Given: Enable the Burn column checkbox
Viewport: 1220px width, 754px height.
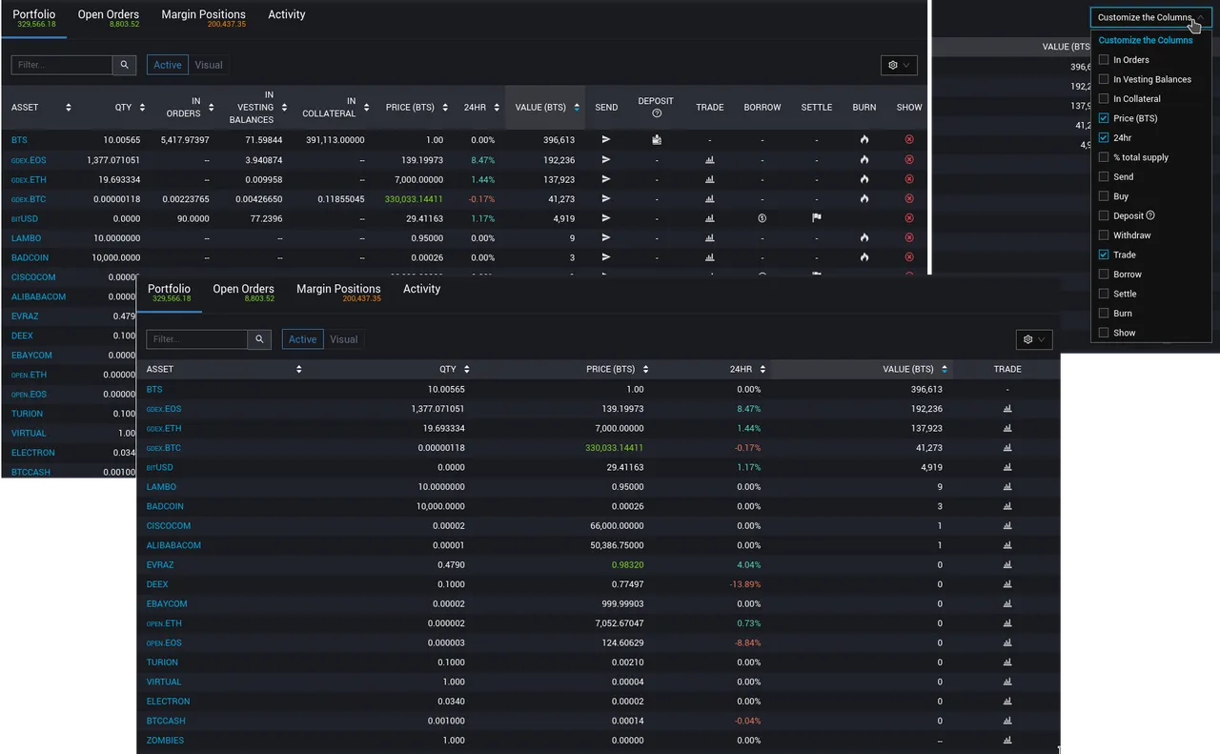Looking at the screenshot, I should 1104,313.
